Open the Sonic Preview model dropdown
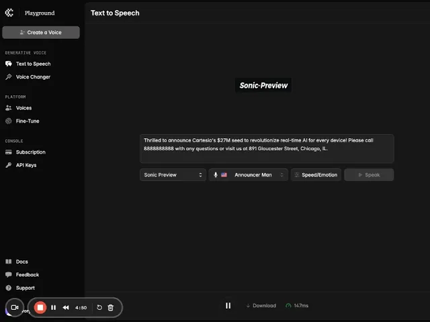 pyautogui.click(x=173, y=174)
